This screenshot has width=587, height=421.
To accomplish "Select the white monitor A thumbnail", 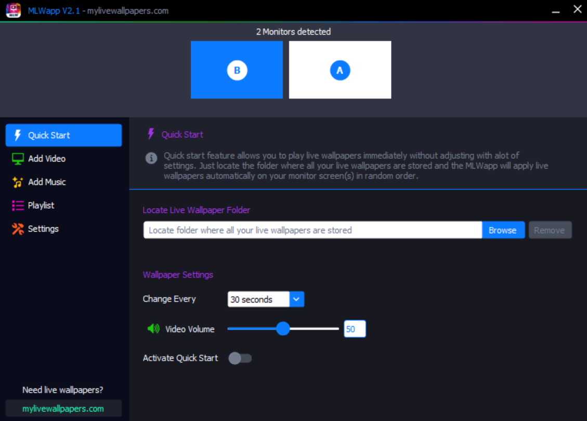I will click(x=340, y=70).
